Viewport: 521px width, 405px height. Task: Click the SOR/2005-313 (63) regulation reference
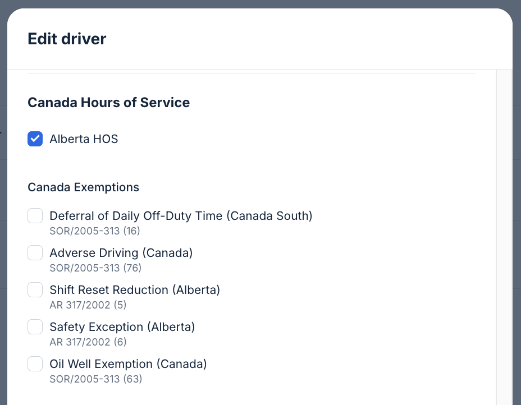click(95, 379)
